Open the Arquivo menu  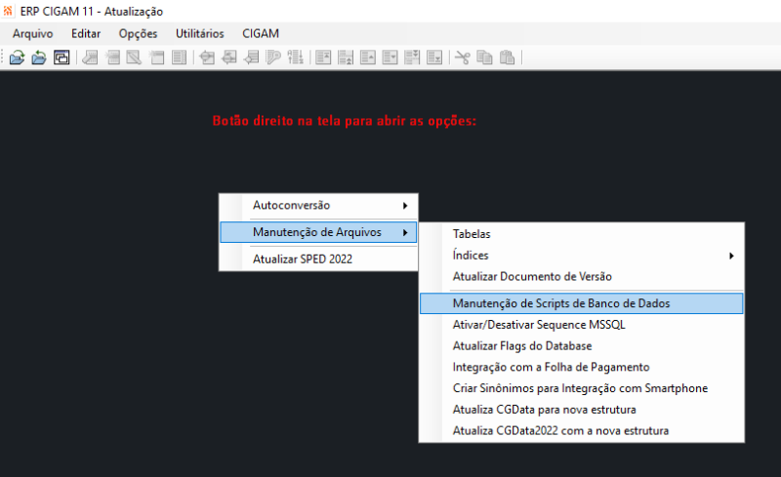tap(33, 33)
